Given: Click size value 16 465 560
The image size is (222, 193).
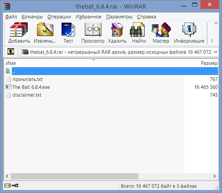Looking at the screenshot, I should click(x=206, y=87).
